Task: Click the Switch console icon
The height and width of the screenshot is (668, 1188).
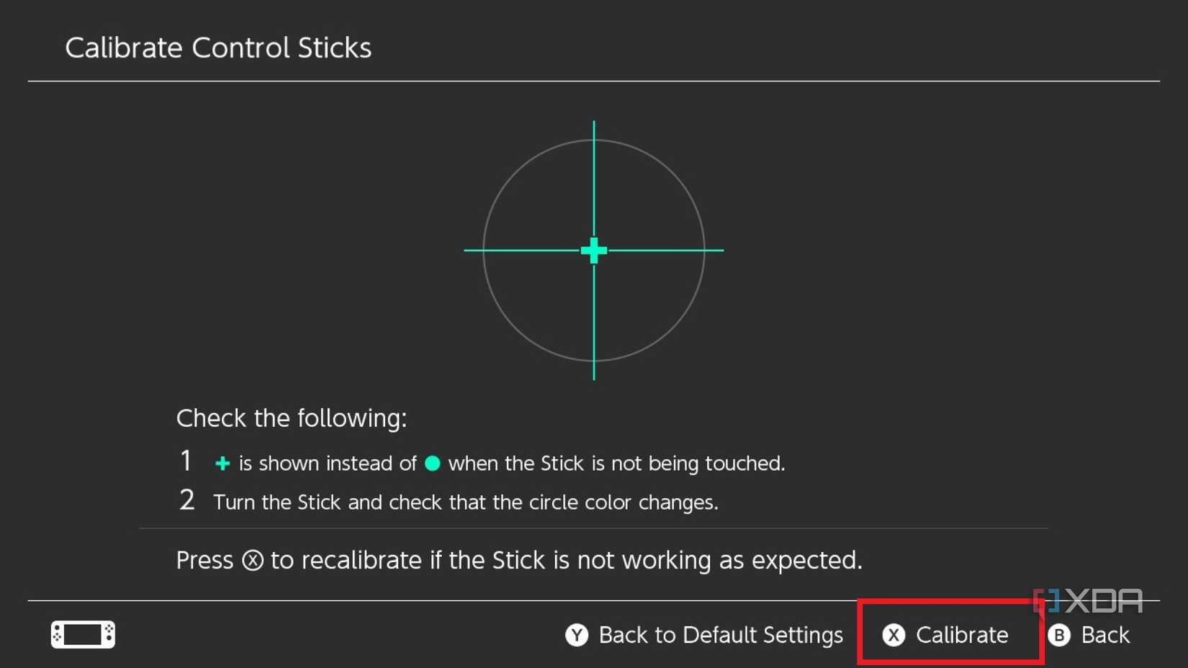Action: coord(83,634)
